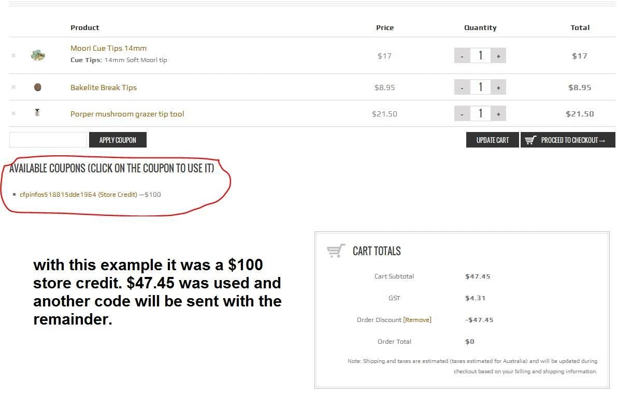Click the Bakelite Break Tips thumbnail image
Image resolution: width=617 pixels, height=396 pixels.
[x=37, y=87]
